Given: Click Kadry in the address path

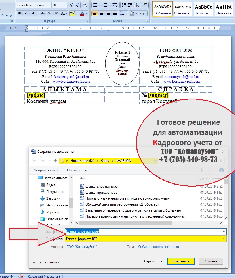Looking at the screenshot, I should (105, 161).
